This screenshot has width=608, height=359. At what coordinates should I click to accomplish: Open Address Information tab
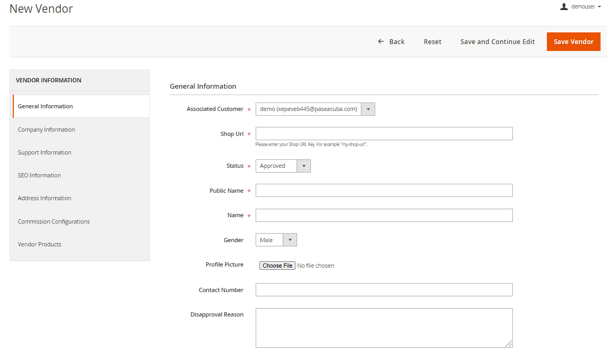point(45,198)
